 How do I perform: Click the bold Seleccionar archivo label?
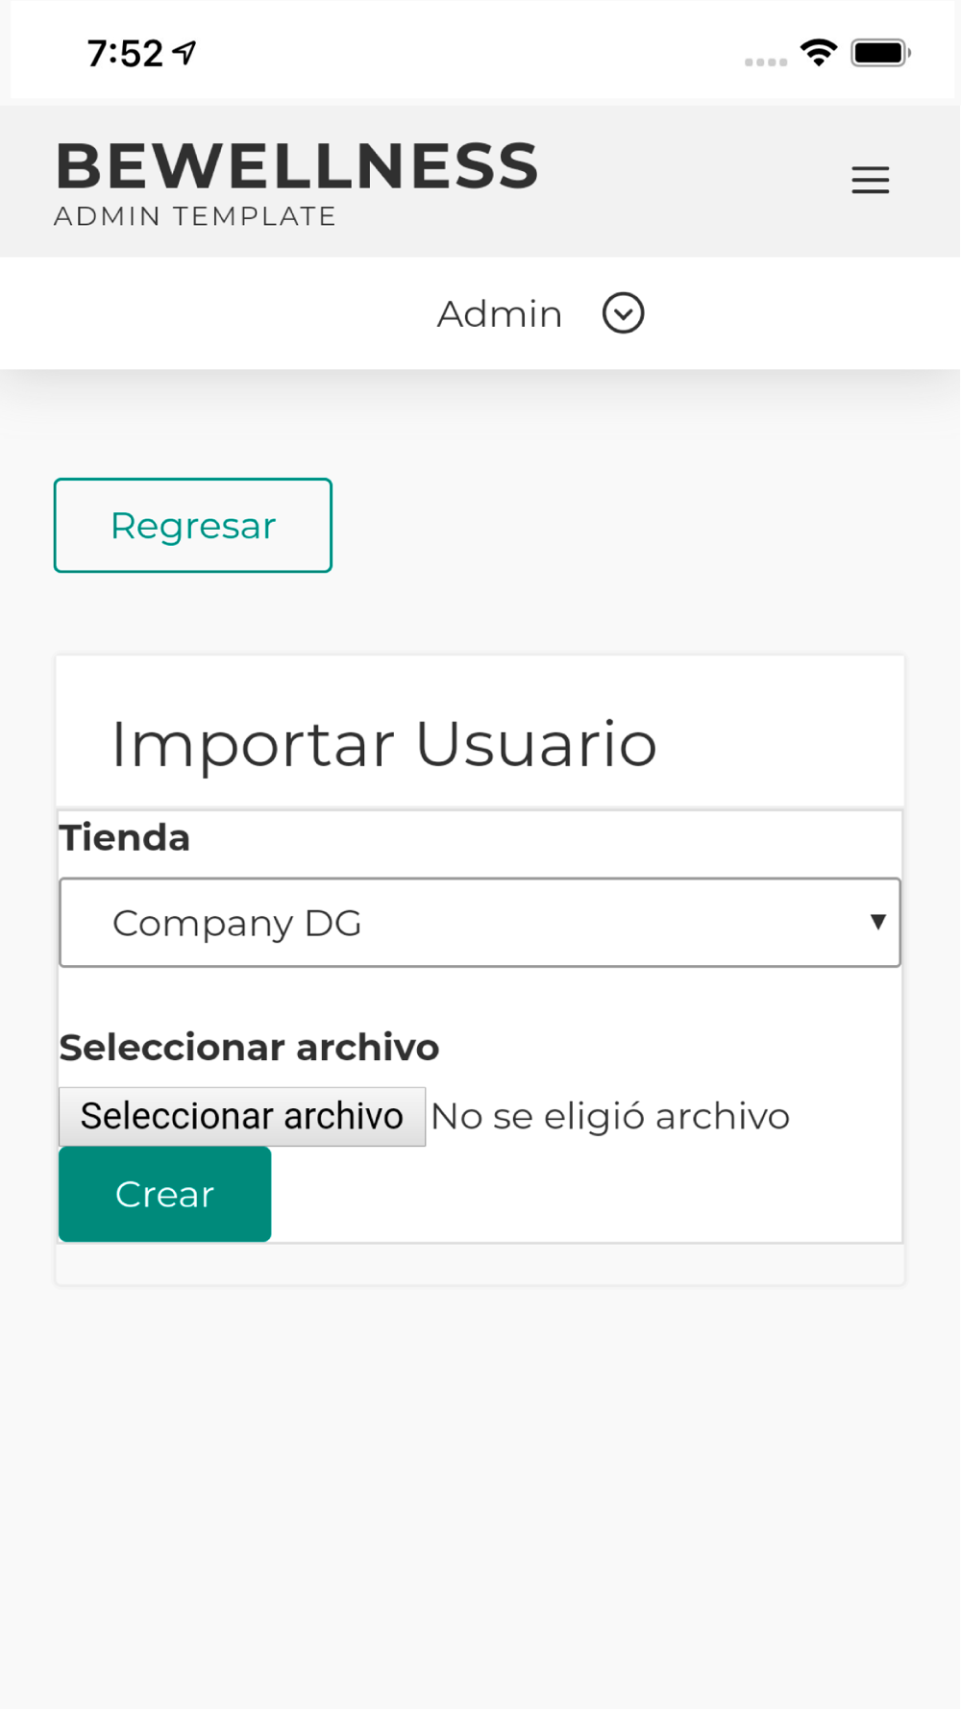tap(250, 1048)
